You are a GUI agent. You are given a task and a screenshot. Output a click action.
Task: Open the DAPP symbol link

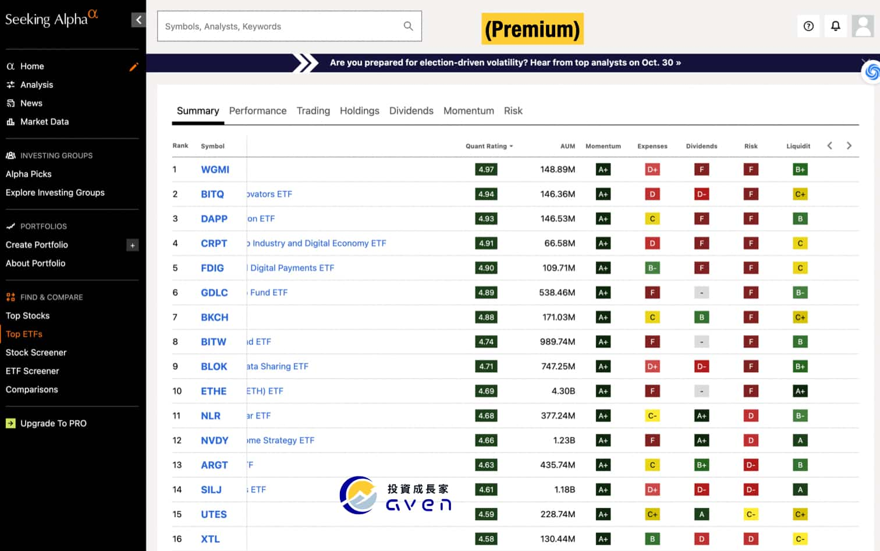coord(214,219)
